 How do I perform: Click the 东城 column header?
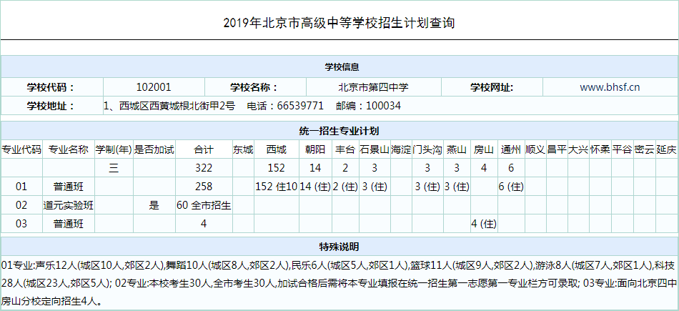click(x=243, y=149)
